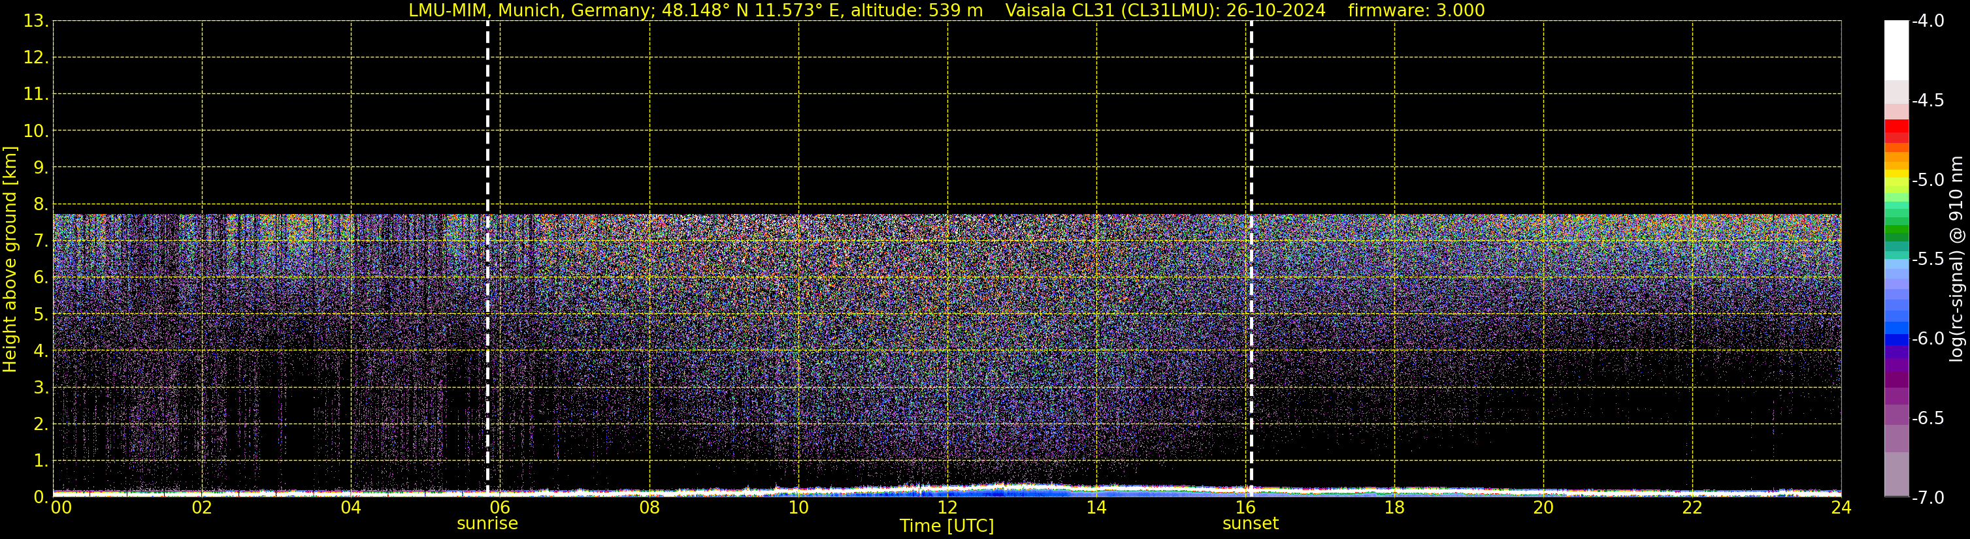
Task: Click the 4. tick on the height axis
Action: pyautogui.click(x=41, y=351)
